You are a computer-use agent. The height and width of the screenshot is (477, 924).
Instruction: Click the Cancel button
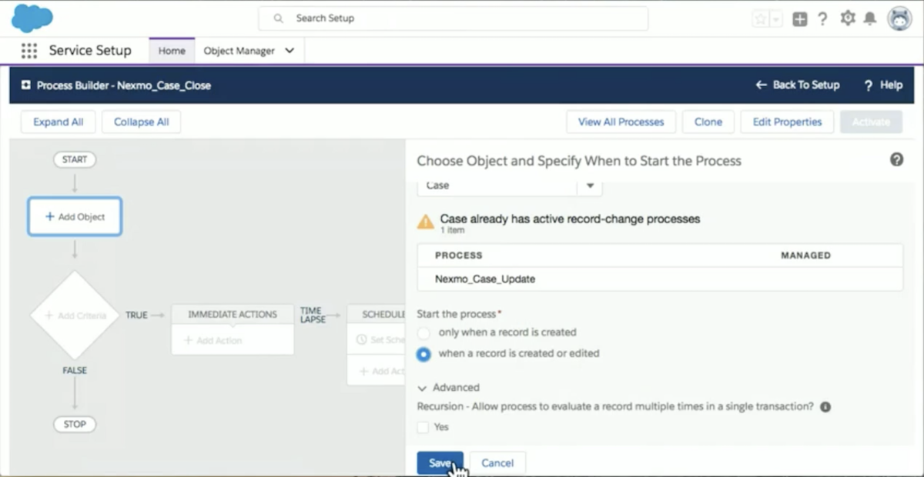[x=497, y=463]
